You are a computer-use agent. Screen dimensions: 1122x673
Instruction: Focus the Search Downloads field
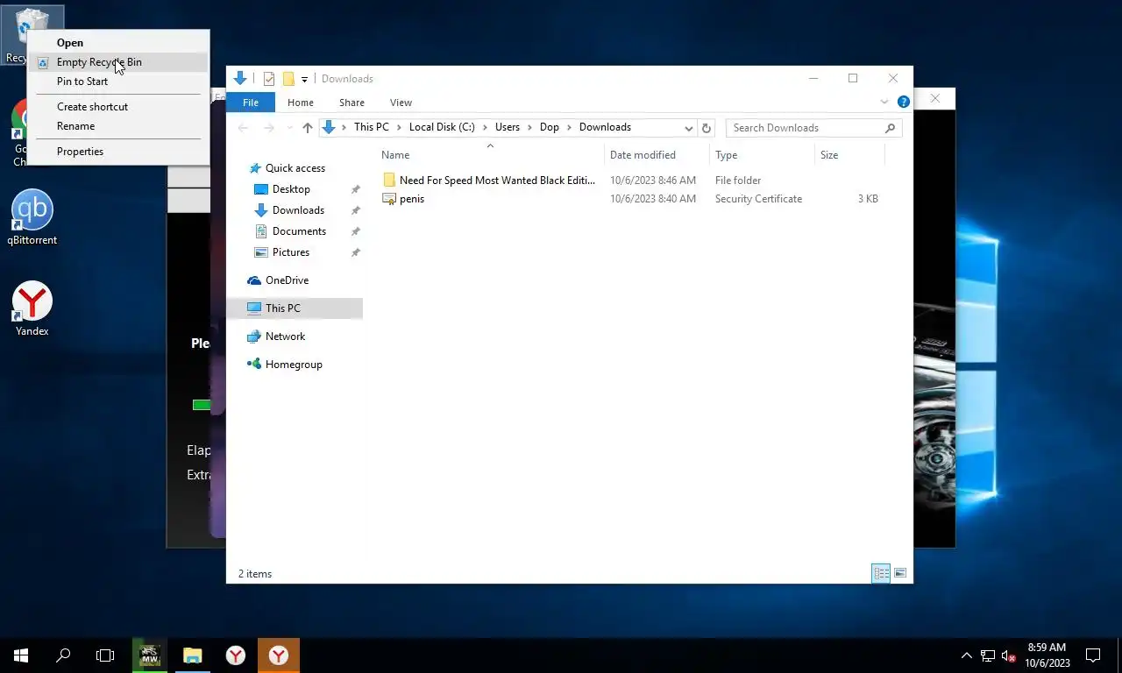[806, 128]
